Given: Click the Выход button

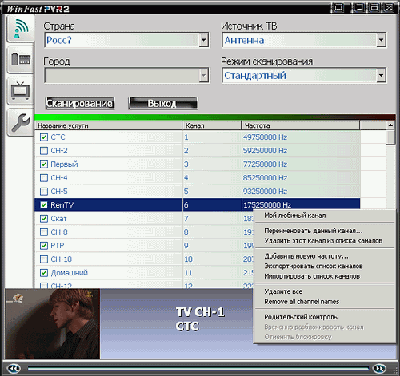Looking at the screenshot, I should click(162, 103).
